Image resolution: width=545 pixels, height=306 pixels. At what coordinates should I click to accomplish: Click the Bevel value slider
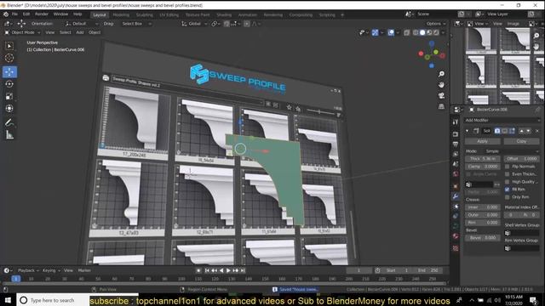483,238
